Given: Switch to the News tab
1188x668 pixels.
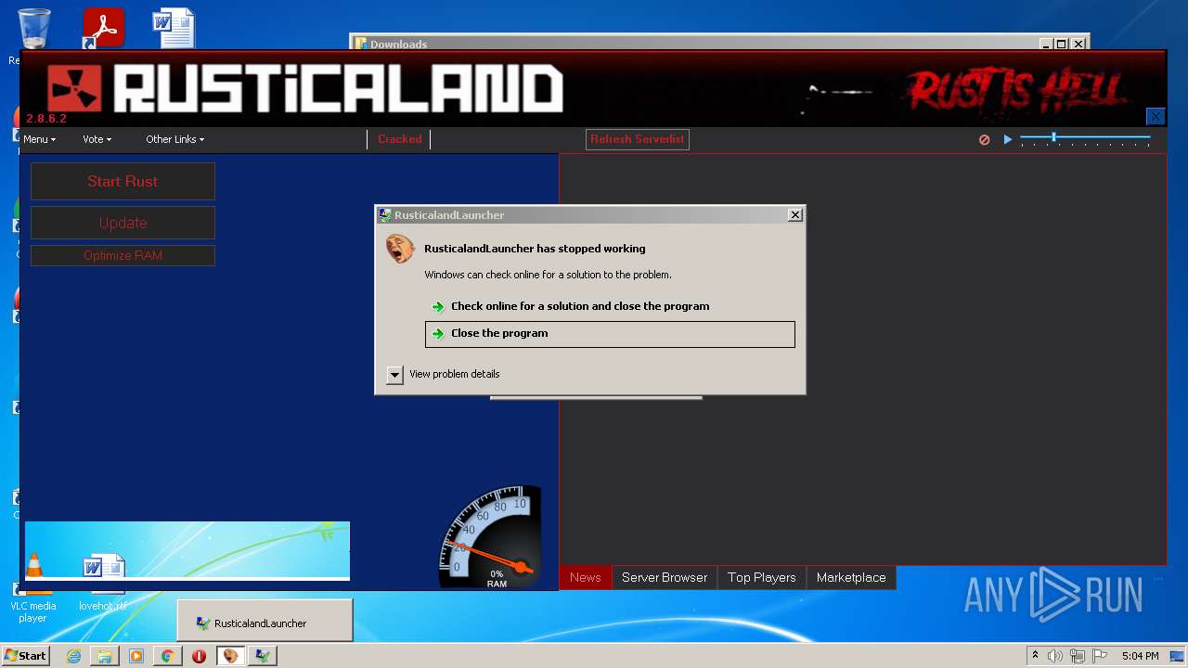Looking at the screenshot, I should coord(585,577).
